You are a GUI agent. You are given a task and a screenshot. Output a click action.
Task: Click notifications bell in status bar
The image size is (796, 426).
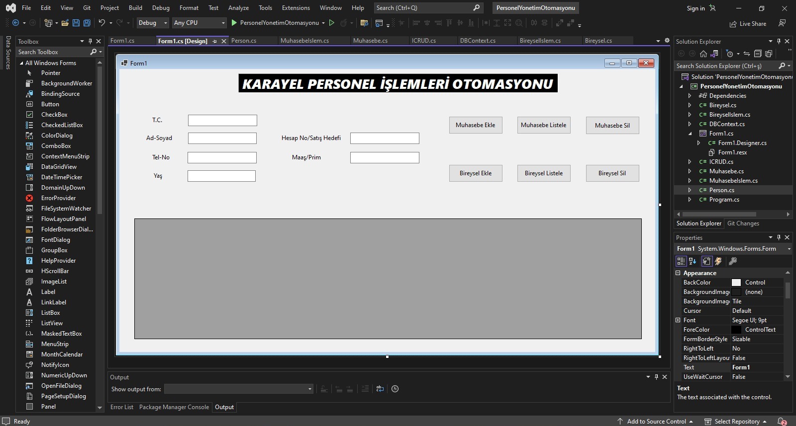pos(782,422)
